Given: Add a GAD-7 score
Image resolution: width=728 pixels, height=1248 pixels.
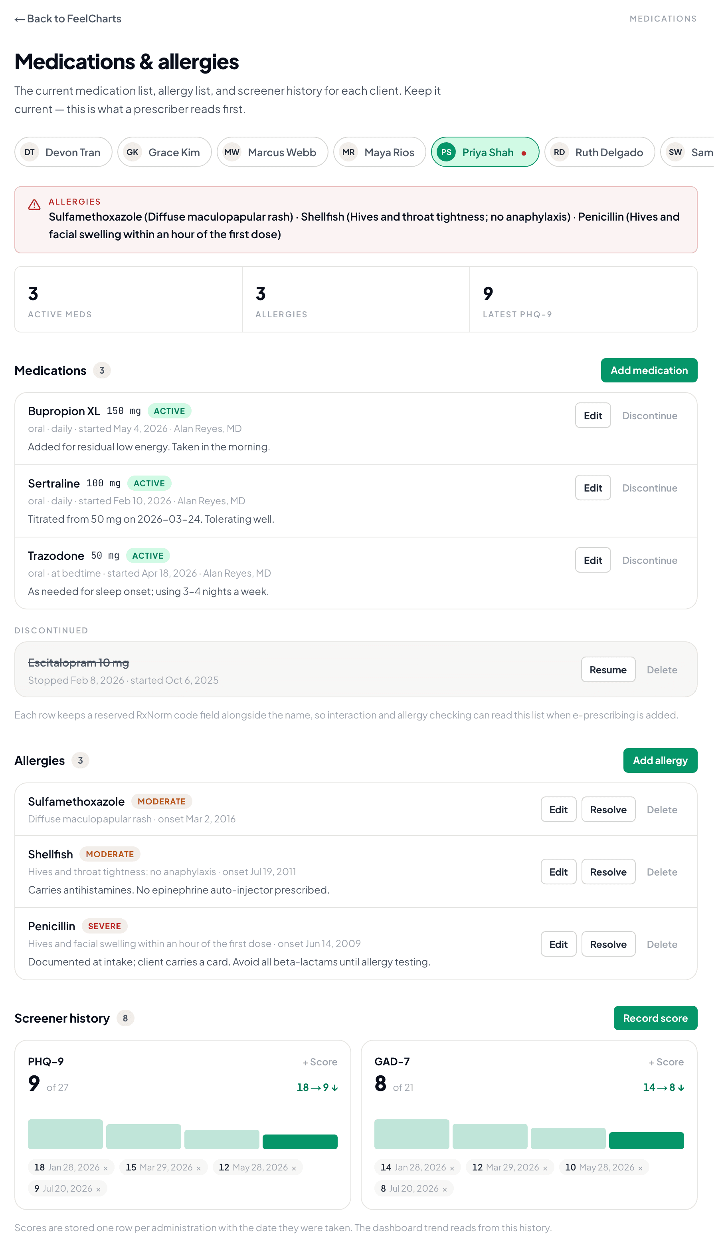Looking at the screenshot, I should point(666,1062).
